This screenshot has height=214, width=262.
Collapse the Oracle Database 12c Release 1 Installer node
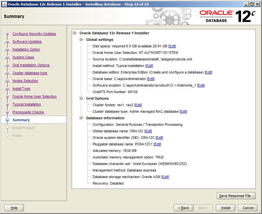click(75, 33)
